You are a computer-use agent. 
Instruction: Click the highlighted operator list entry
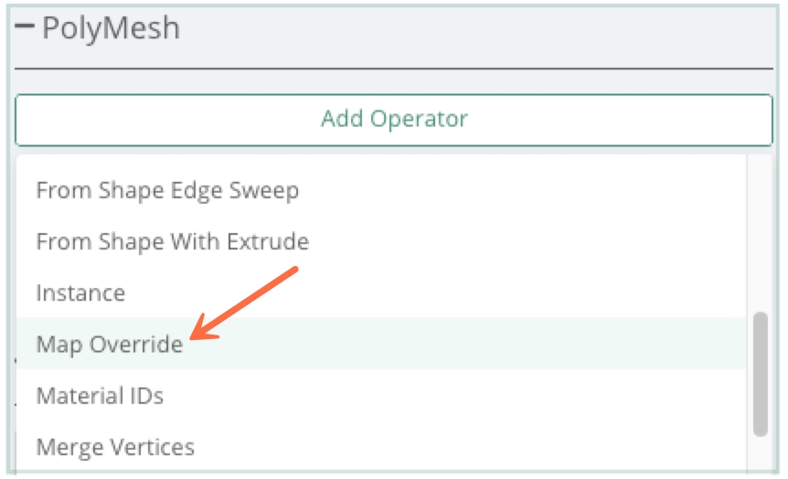pos(109,345)
